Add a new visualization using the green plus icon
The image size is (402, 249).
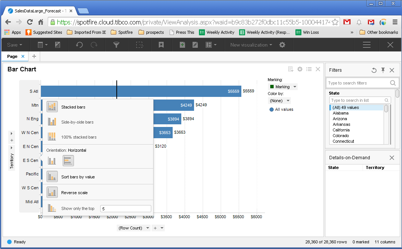point(182,45)
